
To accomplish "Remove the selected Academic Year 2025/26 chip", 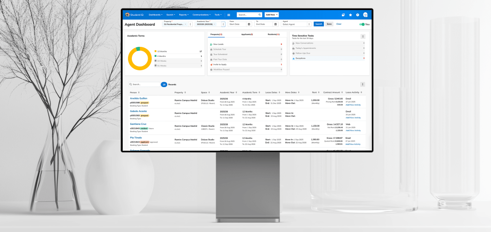I will tap(215, 24).
